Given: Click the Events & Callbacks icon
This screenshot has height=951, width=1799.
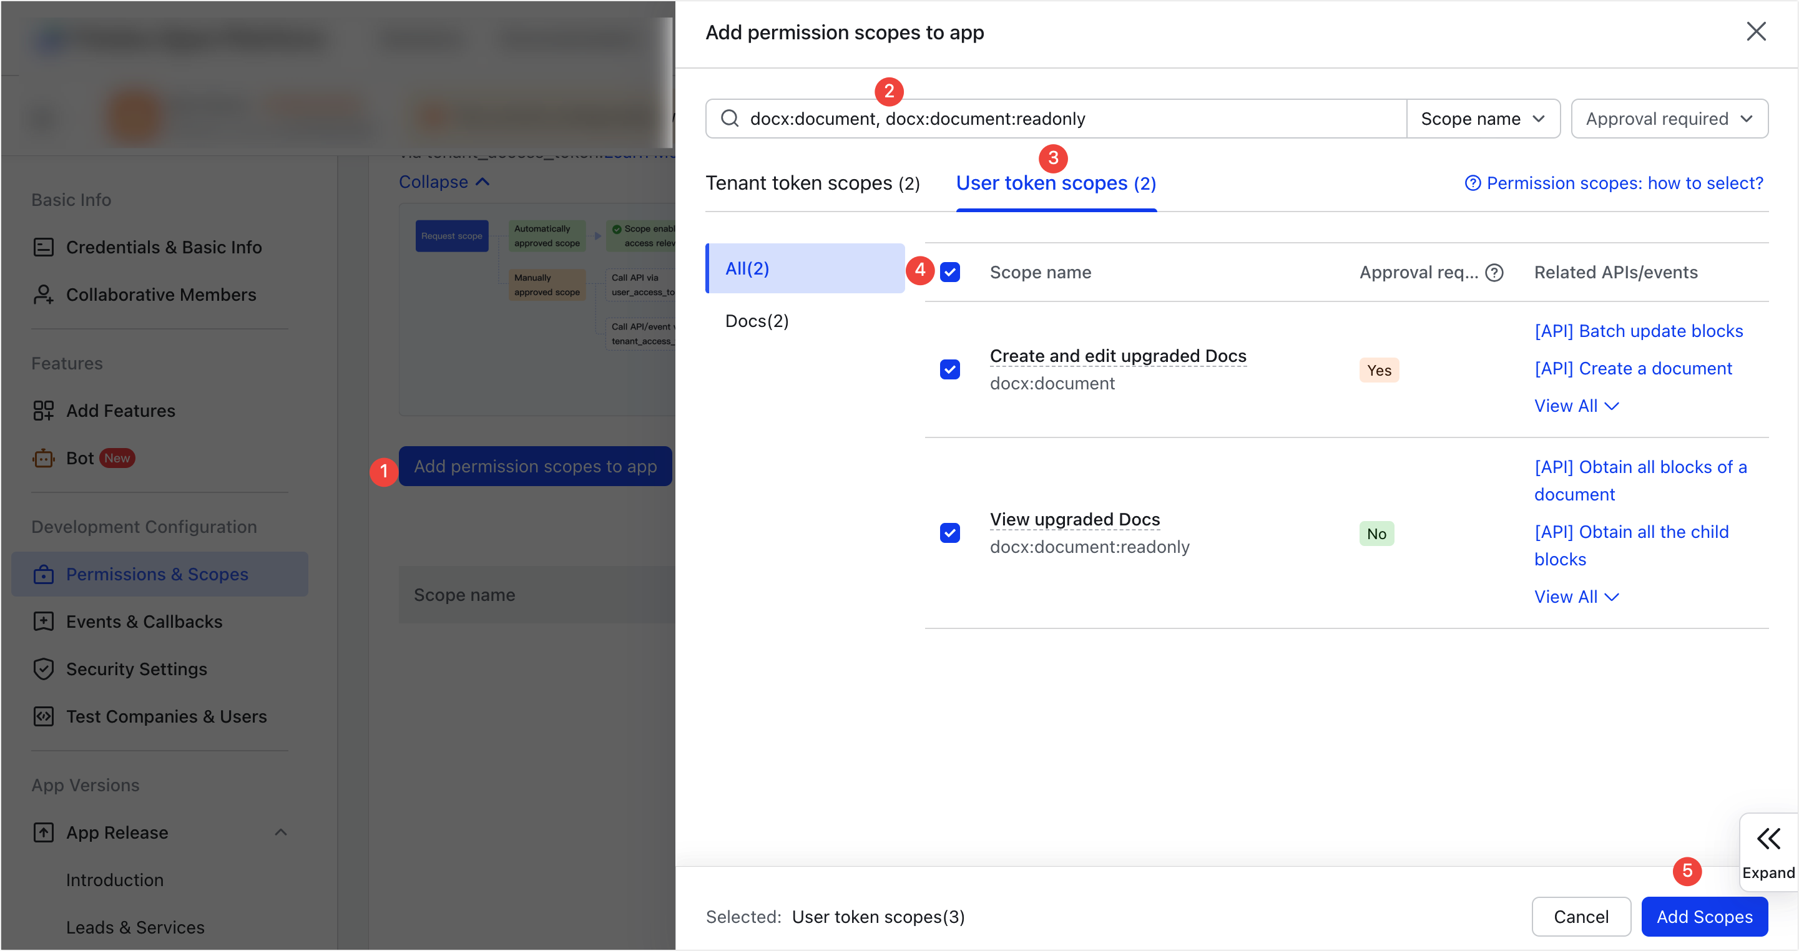Looking at the screenshot, I should pos(43,622).
